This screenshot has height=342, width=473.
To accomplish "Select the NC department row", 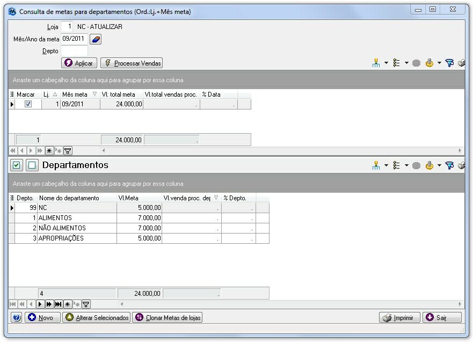I will (x=139, y=207).
